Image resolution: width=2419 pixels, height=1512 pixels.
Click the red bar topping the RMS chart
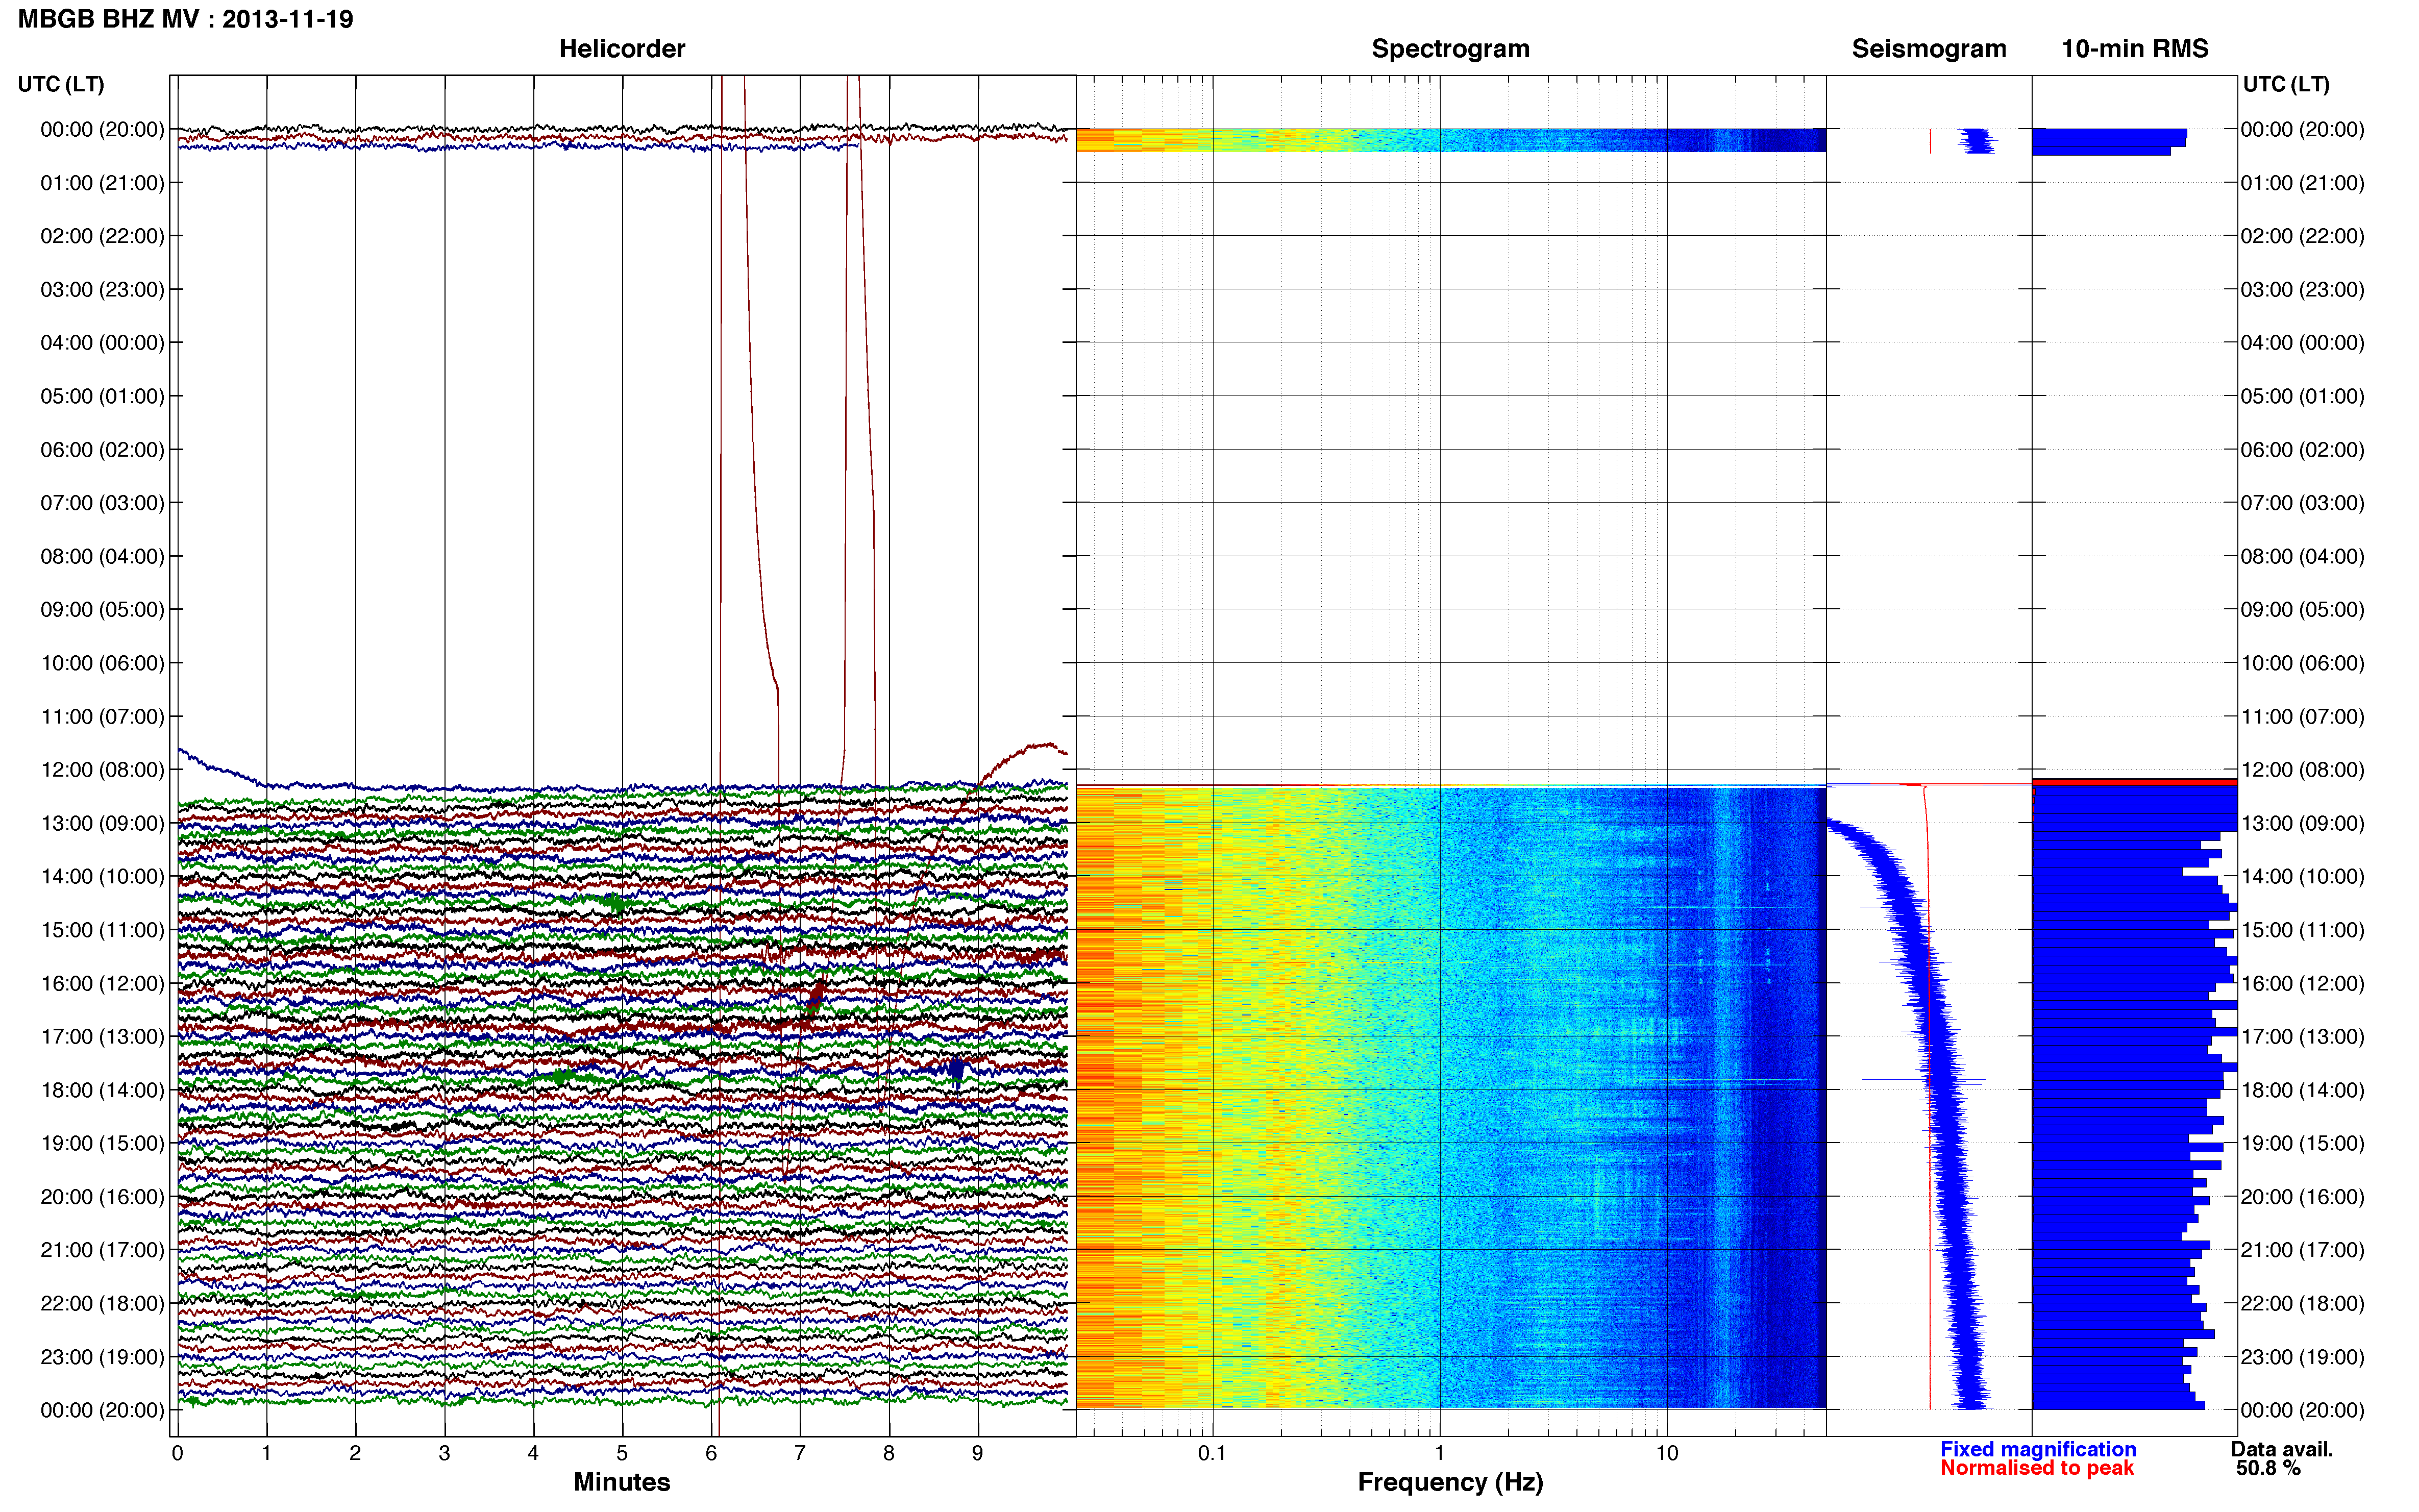click(2134, 782)
